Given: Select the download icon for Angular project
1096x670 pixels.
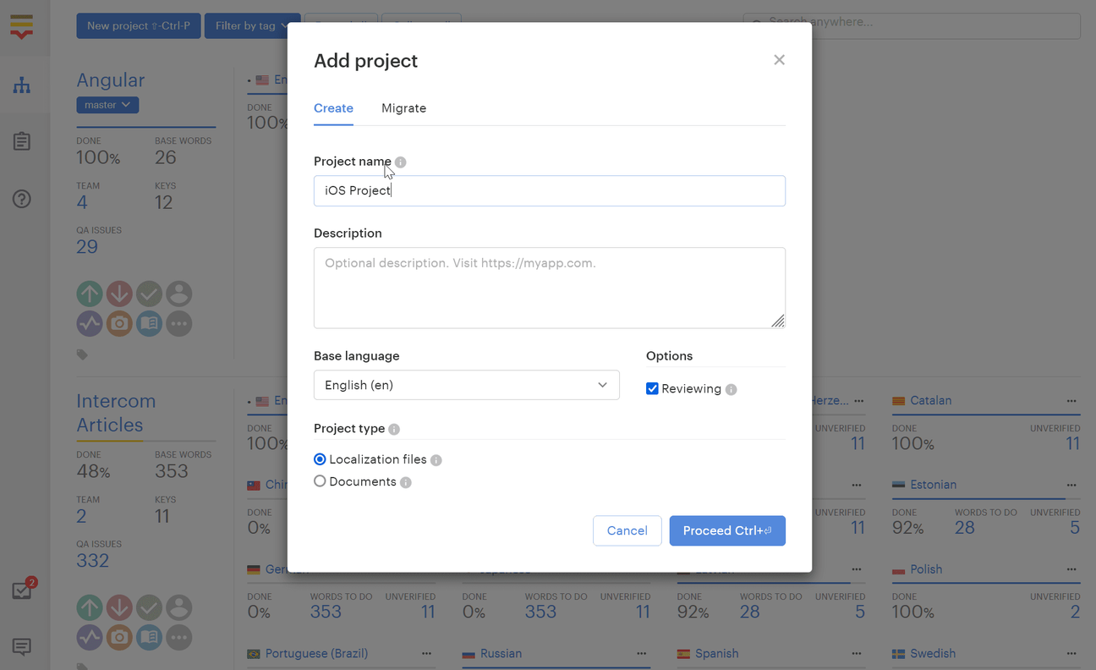Looking at the screenshot, I should [x=119, y=294].
